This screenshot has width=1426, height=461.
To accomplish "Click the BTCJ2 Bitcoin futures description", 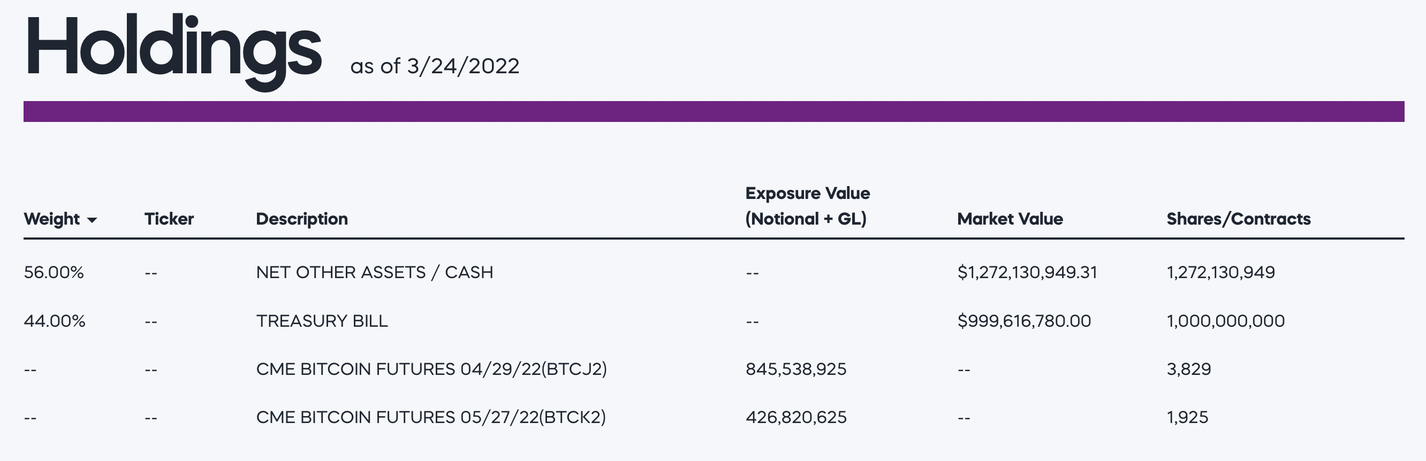I will (x=431, y=368).
